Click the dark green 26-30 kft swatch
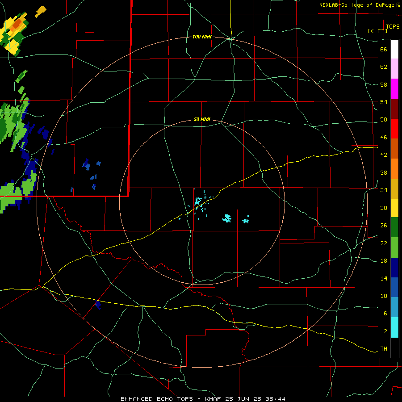 click(394, 227)
